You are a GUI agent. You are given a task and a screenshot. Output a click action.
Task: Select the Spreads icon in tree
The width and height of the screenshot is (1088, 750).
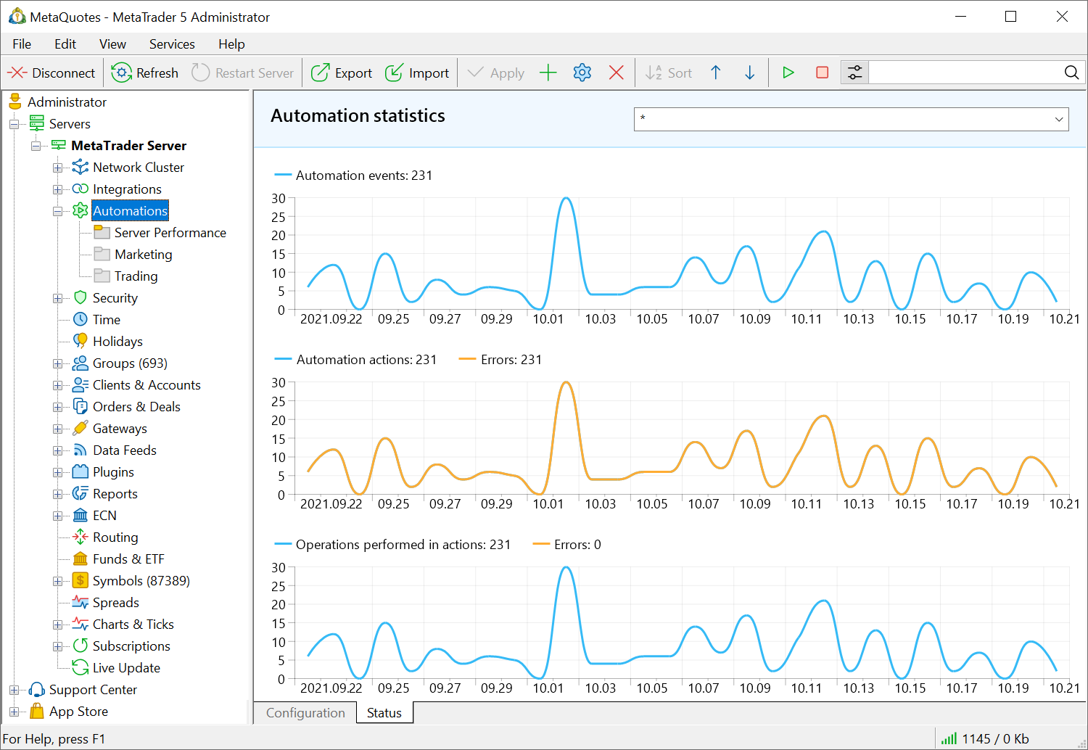pyautogui.click(x=81, y=603)
